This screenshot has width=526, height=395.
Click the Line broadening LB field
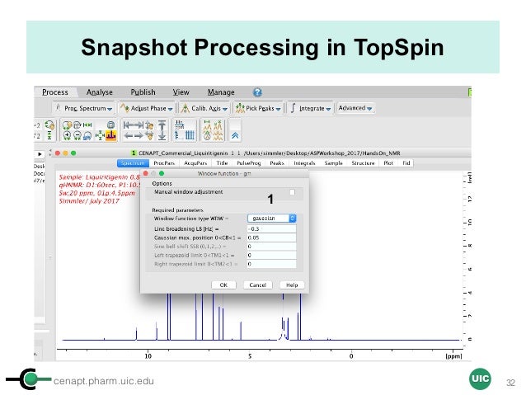tap(272, 229)
